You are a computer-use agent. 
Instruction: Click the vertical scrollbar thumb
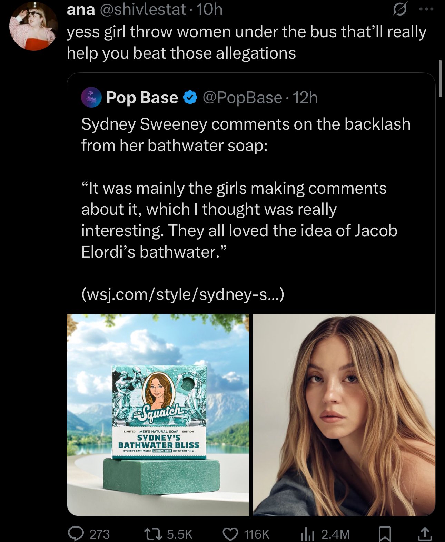tap(440, 79)
